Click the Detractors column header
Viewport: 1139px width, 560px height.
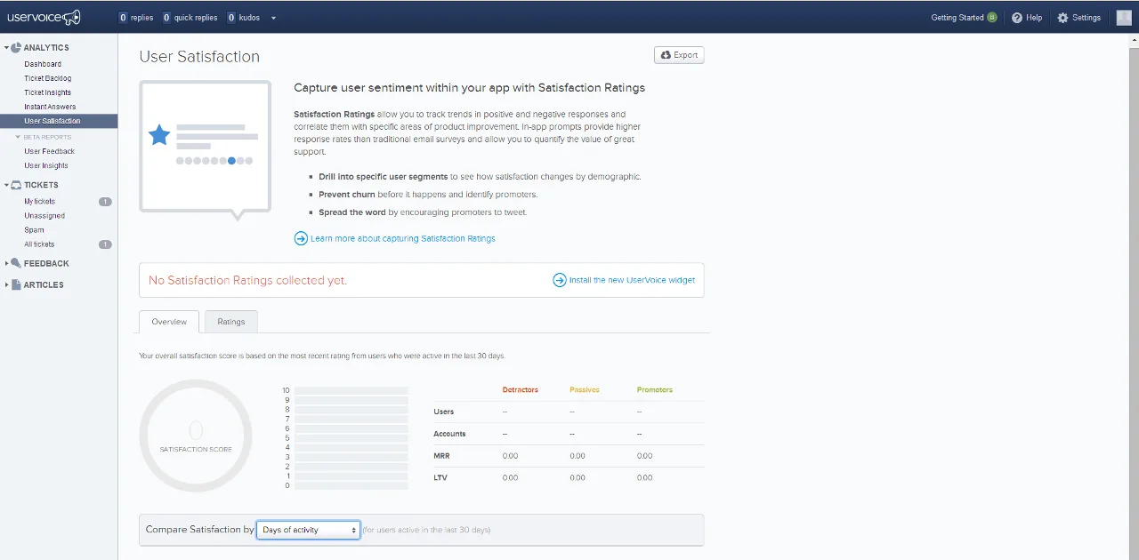coord(521,390)
